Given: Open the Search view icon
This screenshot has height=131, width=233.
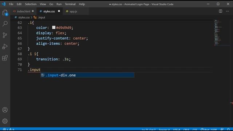Looking at the screenshot, I should point(5,24).
